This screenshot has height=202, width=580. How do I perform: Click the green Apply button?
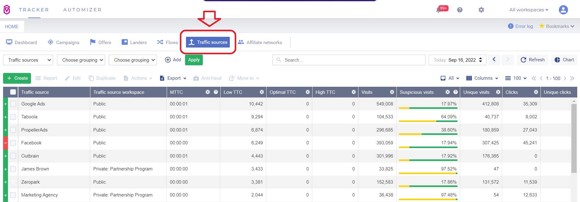point(194,60)
